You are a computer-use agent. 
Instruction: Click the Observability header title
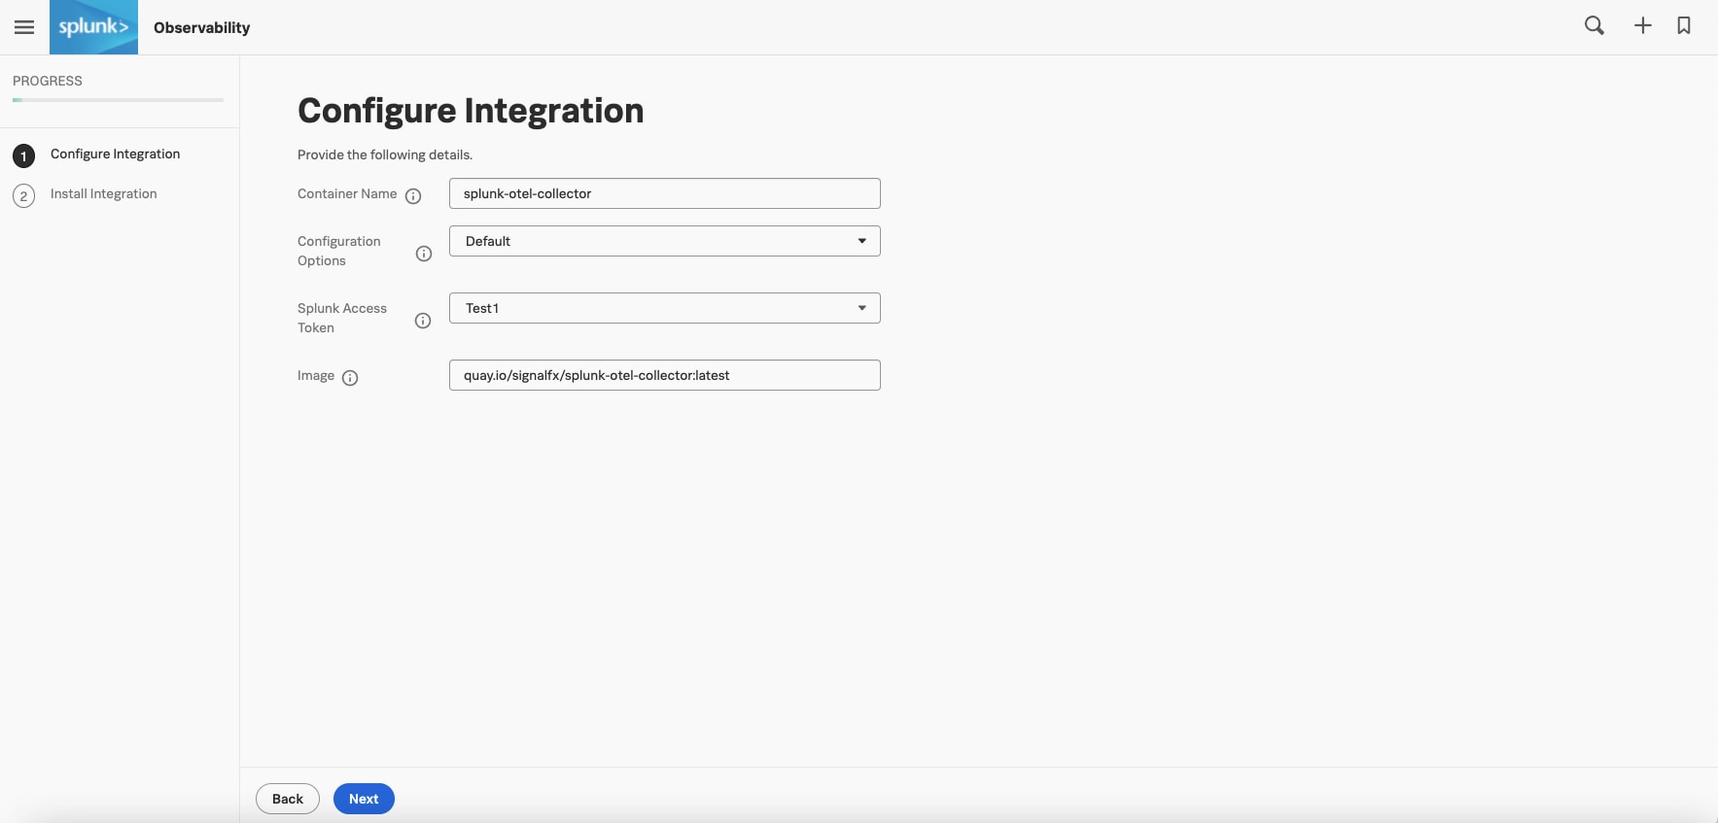[x=201, y=27]
